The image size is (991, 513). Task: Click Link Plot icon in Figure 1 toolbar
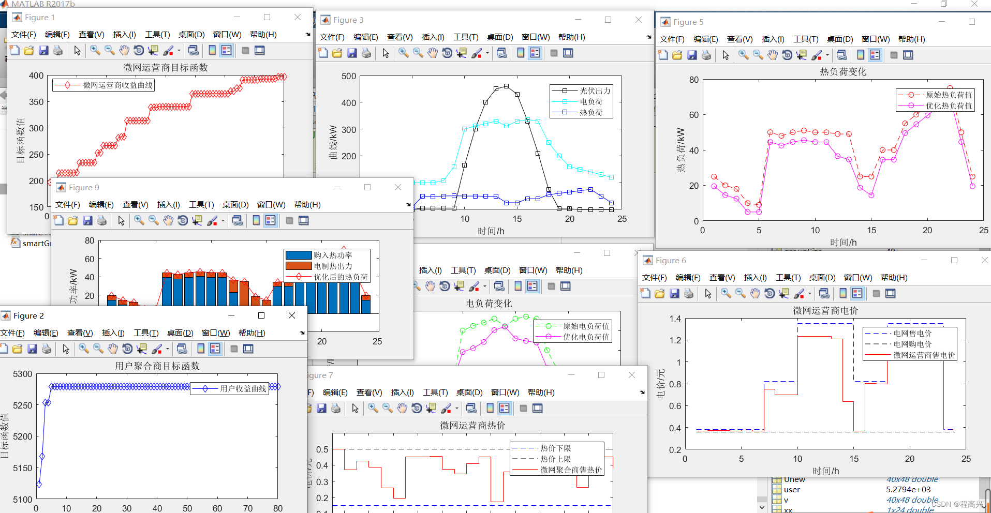(193, 50)
